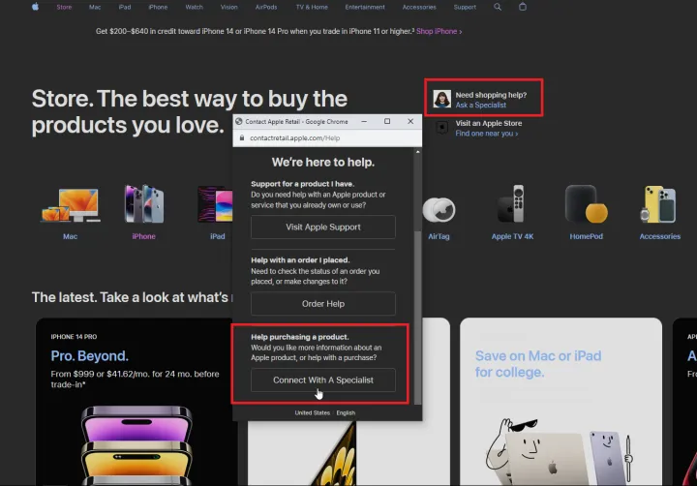Open the shopping bag icon
This screenshot has width=697, height=486.
tap(523, 7)
